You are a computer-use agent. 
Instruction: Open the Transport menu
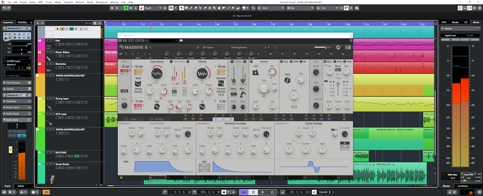point(68,2)
